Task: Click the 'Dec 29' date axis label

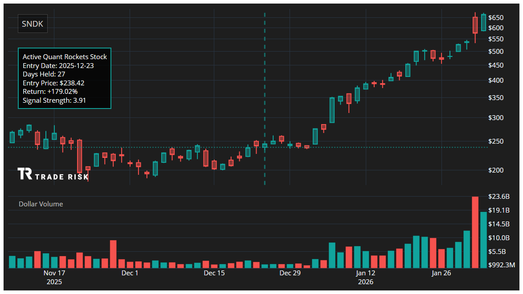Action: point(290,273)
